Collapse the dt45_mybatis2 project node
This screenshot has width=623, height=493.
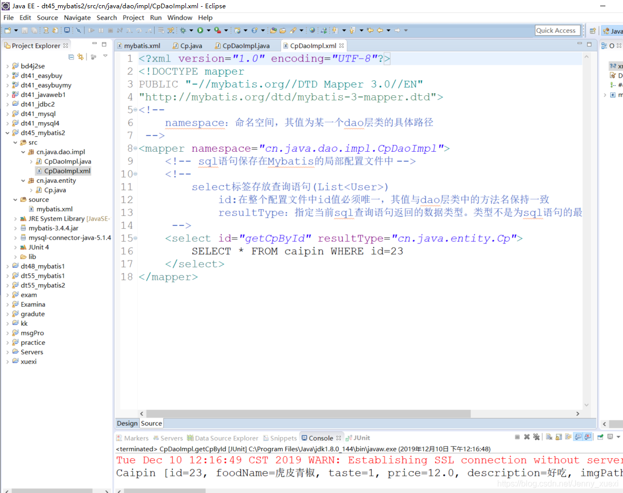click(7, 133)
